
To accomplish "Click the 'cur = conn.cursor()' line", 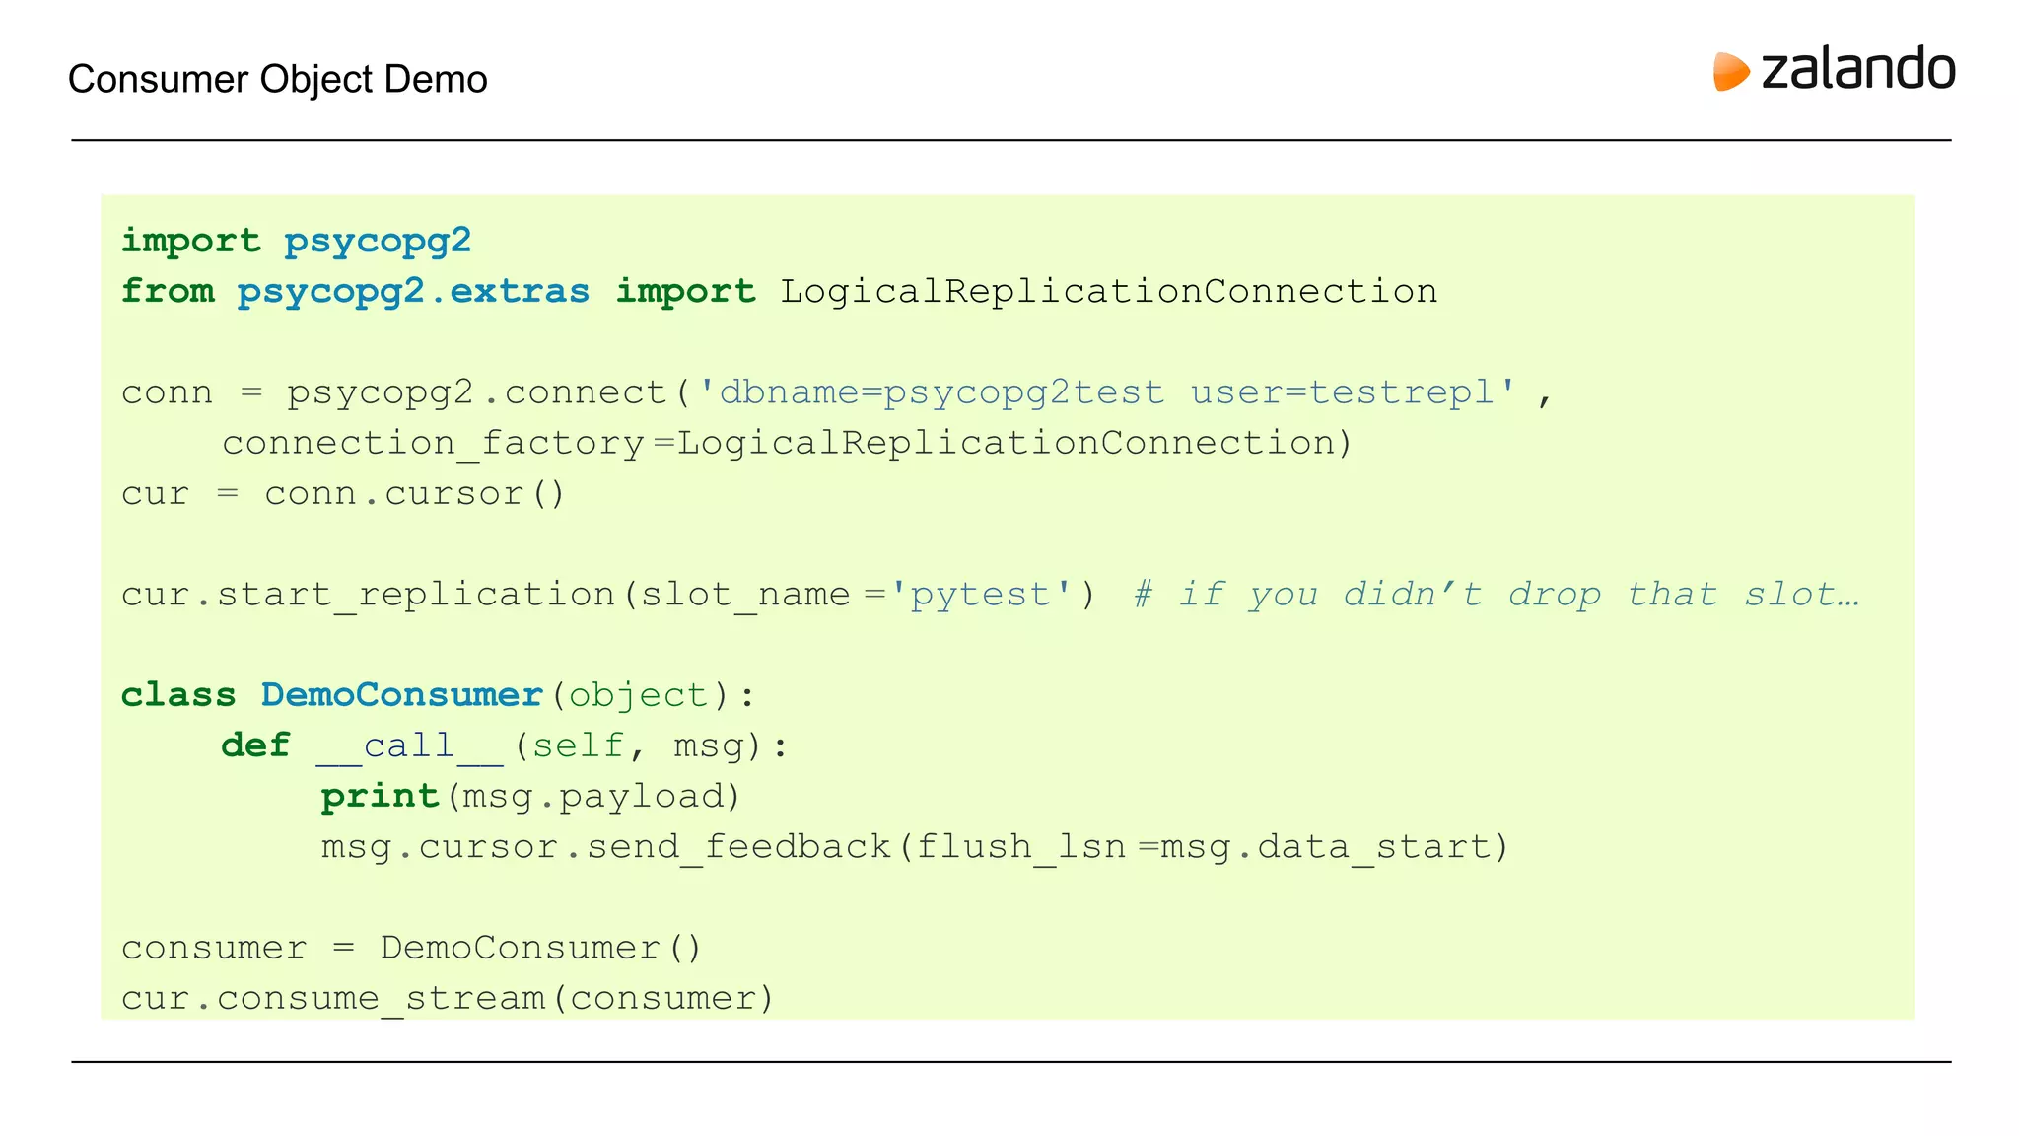I will (x=343, y=493).
